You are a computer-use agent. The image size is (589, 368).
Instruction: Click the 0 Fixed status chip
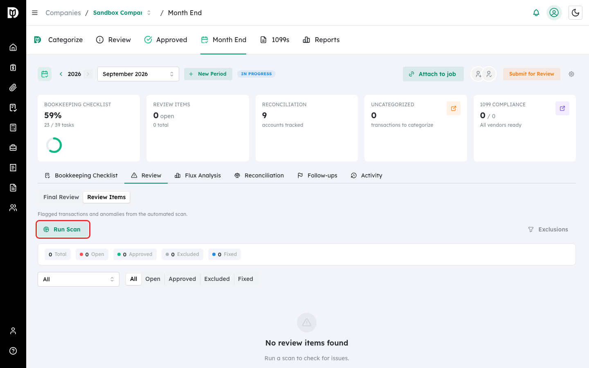click(x=225, y=254)
